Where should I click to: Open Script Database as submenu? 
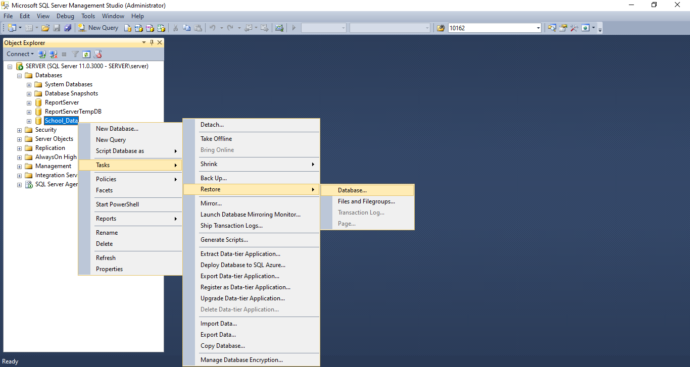130,151
